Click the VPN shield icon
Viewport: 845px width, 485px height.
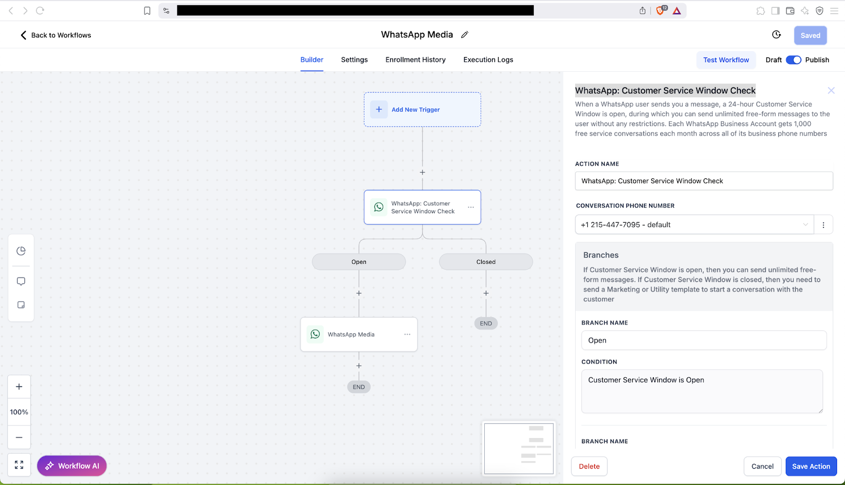click(820, 11)
